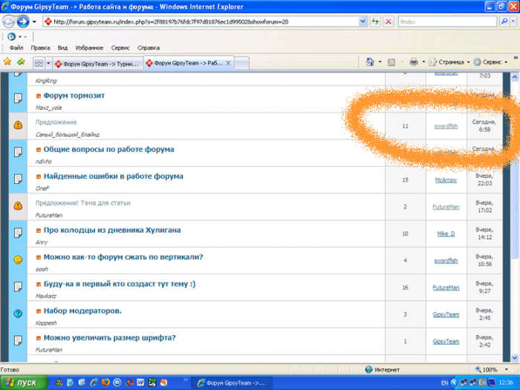This screenshot has width=520, height=390.
Task: Open a new blank tab button
Action: coord(241,63)
